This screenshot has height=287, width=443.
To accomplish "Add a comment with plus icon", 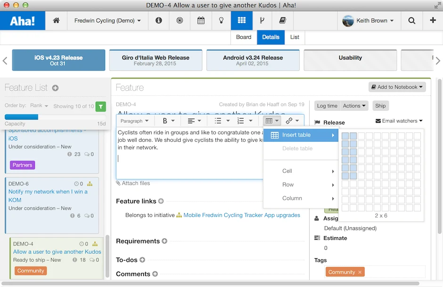I will click(x=155, y=274).
